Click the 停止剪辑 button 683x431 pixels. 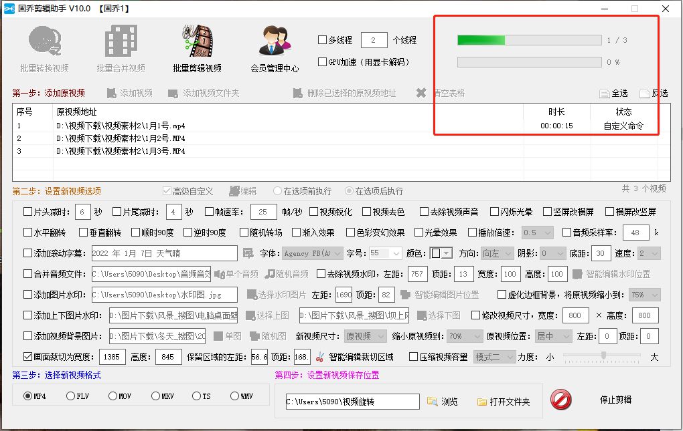click(x=615, y=400)
